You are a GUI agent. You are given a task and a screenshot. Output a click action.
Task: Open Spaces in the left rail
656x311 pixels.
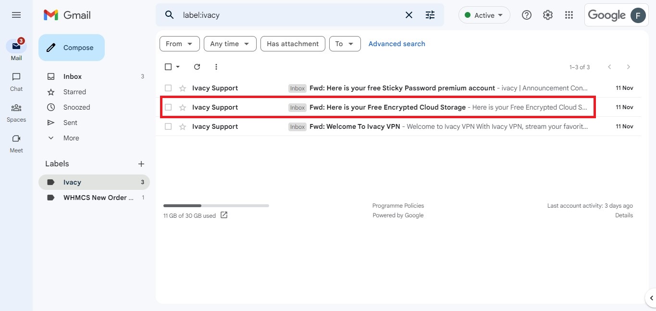(x=16, y=112)
